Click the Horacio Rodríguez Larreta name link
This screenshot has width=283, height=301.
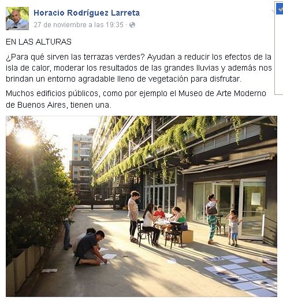(87, 13)
